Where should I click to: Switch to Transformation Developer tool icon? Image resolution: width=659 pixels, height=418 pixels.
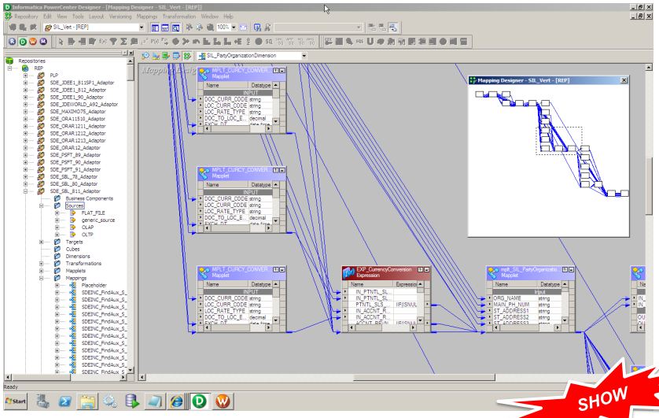tap(166, 56)
